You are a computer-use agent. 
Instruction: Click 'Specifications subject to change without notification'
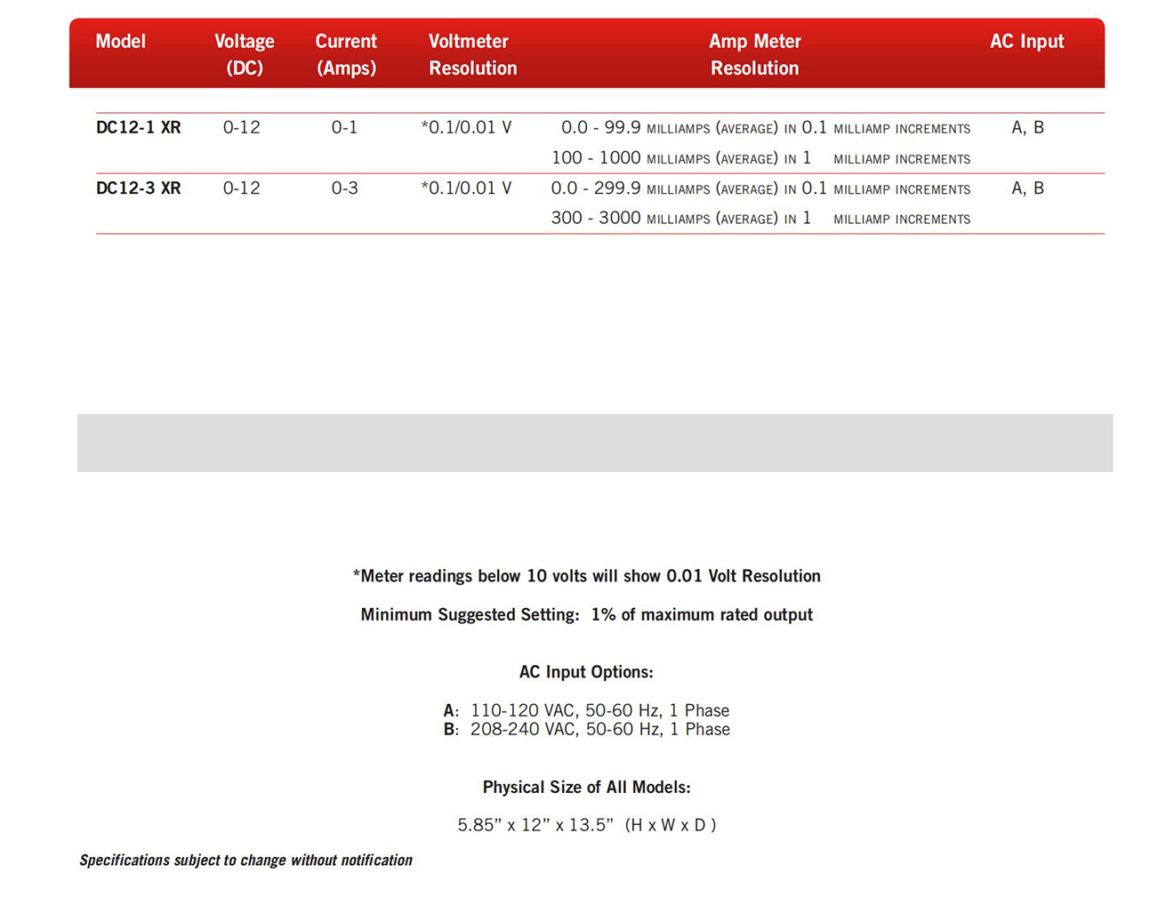[x=245, y=861]
